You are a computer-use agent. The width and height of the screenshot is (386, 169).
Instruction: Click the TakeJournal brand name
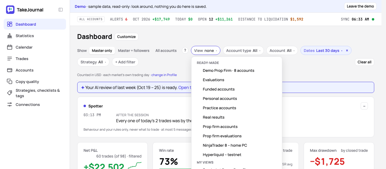30,10
